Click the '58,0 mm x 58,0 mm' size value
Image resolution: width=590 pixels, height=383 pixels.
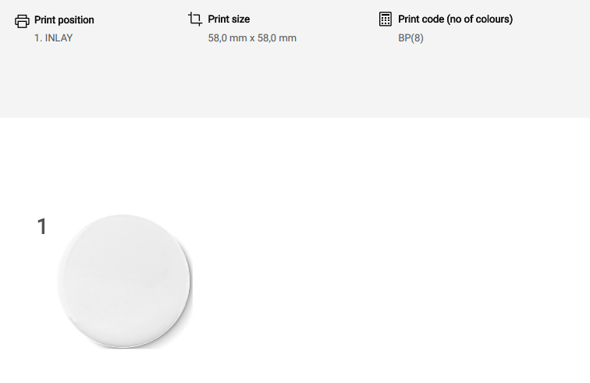pyautogui.click(x=252, y=37)
